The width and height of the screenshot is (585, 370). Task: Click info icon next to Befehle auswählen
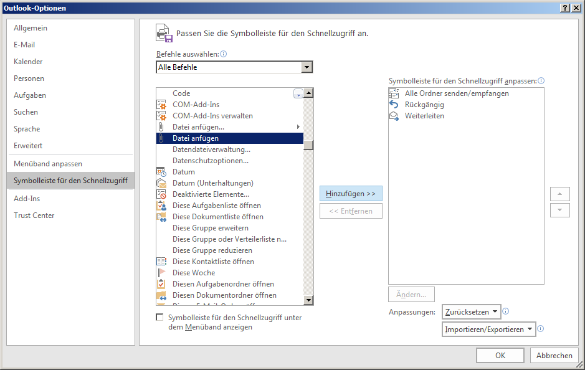click(x=224, y=54)
